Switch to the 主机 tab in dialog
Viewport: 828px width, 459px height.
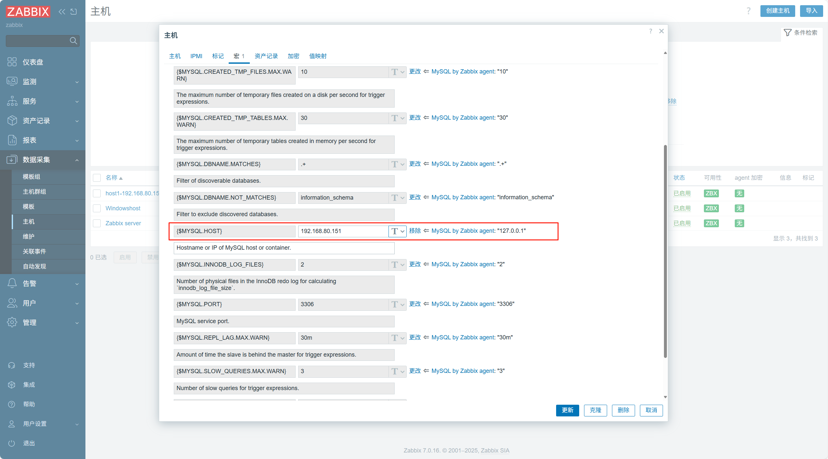pos(175,56)
